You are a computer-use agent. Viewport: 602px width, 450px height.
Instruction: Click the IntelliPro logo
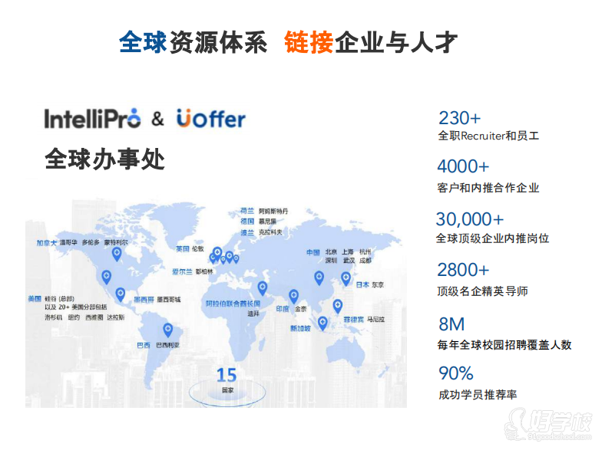click(x=92, y=119)
